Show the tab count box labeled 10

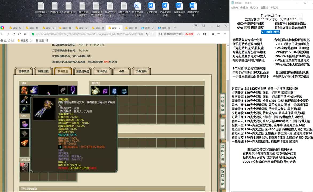(x=195, y=26)
